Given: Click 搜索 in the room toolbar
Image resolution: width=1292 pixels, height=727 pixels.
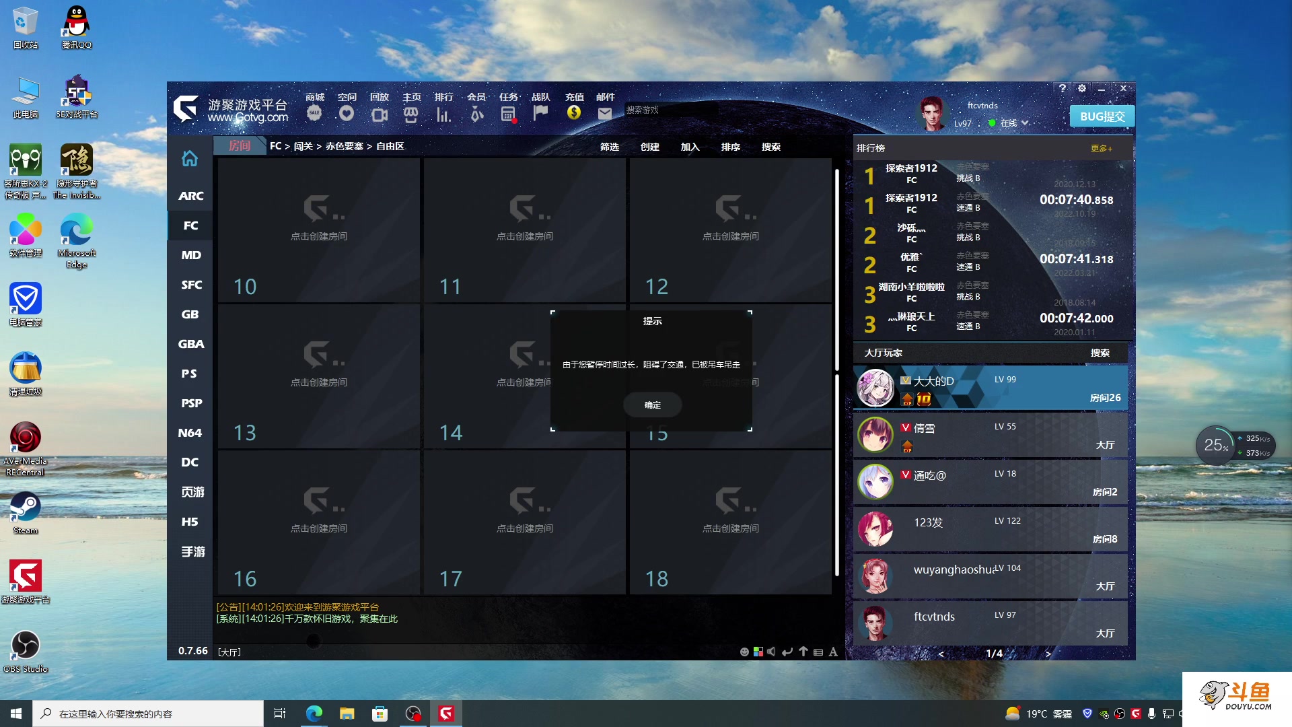Looking at the screenshot, I should 770,147.
